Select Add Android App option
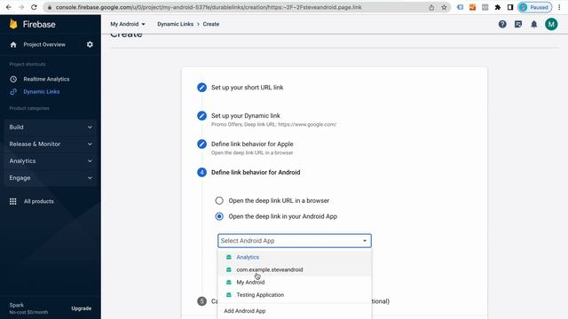The height and width of the screenshot is (319, 568). coord(295,311)
